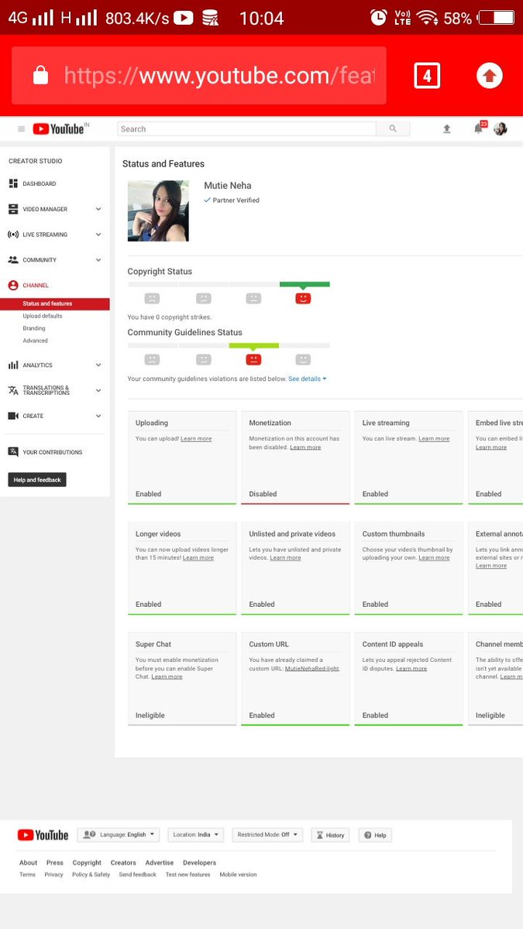
Task: Tap the WiFi icon in status bar
Action: (x=426, y=17)
